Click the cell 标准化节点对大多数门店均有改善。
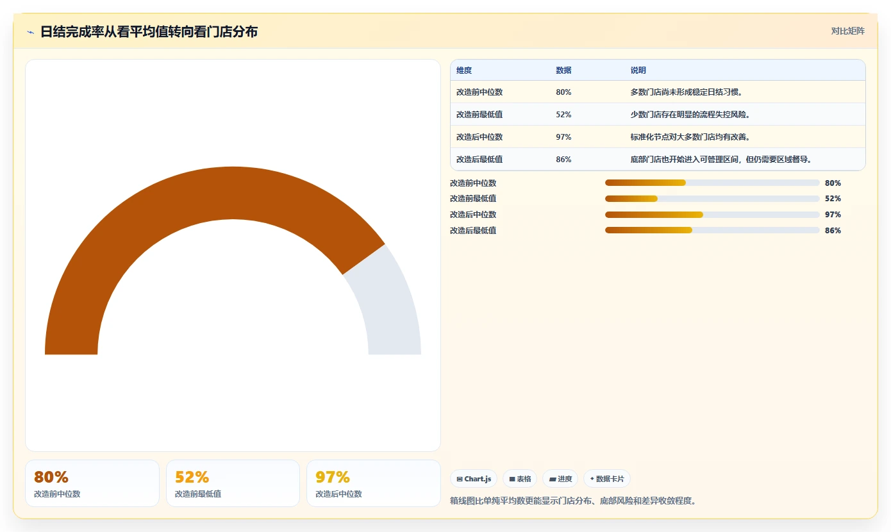 coord(690,137)
